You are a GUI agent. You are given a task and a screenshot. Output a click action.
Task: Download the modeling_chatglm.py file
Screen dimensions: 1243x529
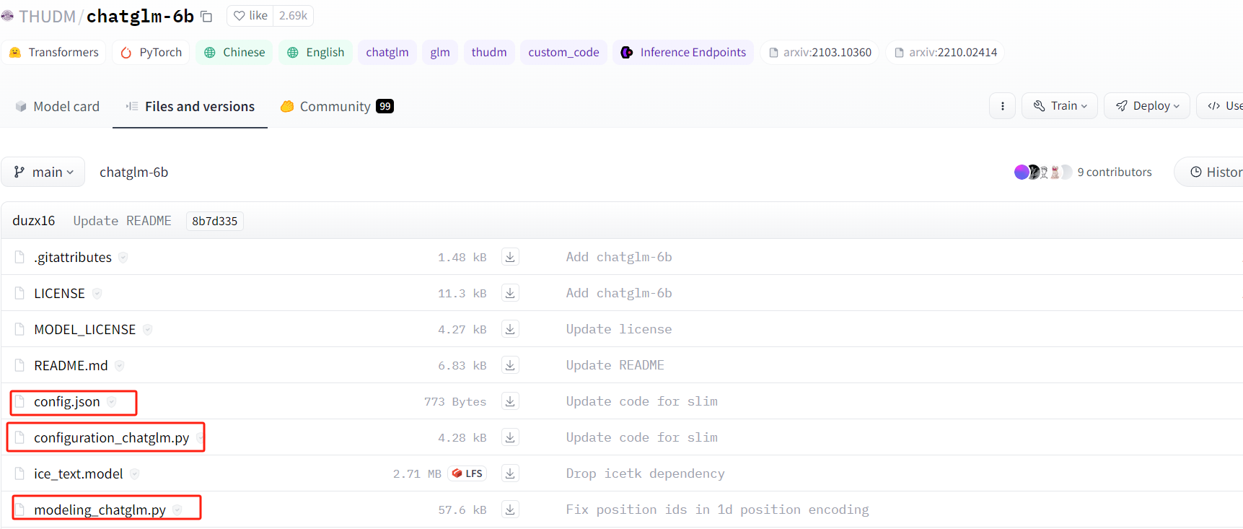[510, 510]
